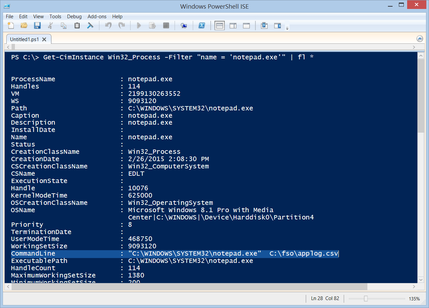The image size is (429, 308).
Task: Open a New Remote PowerShell Tab icon
Action: pos(184,25)
